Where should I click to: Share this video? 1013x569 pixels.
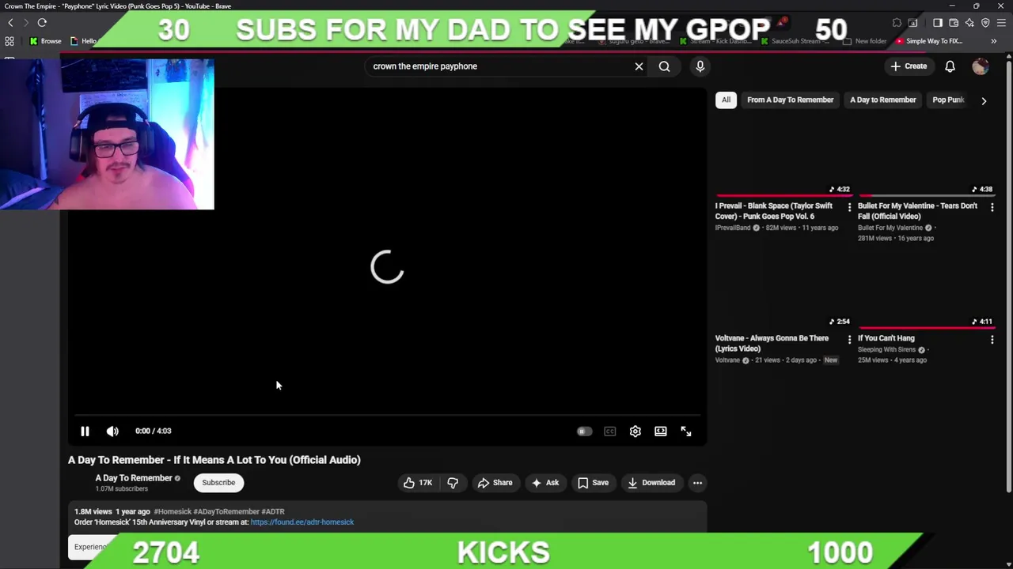(495, 482)
